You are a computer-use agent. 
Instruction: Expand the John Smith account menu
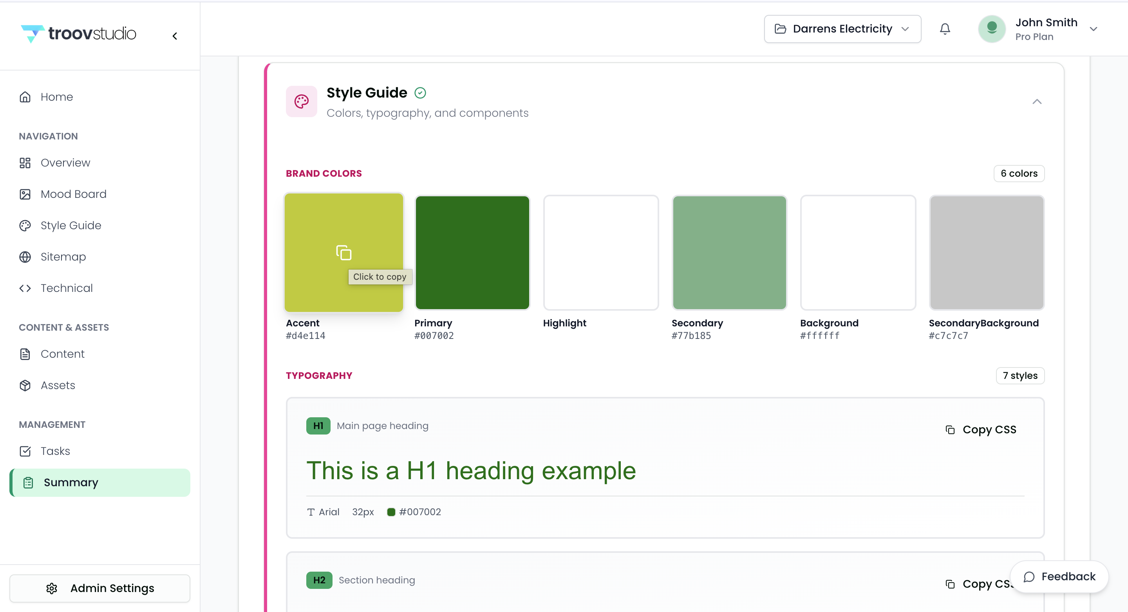(1093, 29)
